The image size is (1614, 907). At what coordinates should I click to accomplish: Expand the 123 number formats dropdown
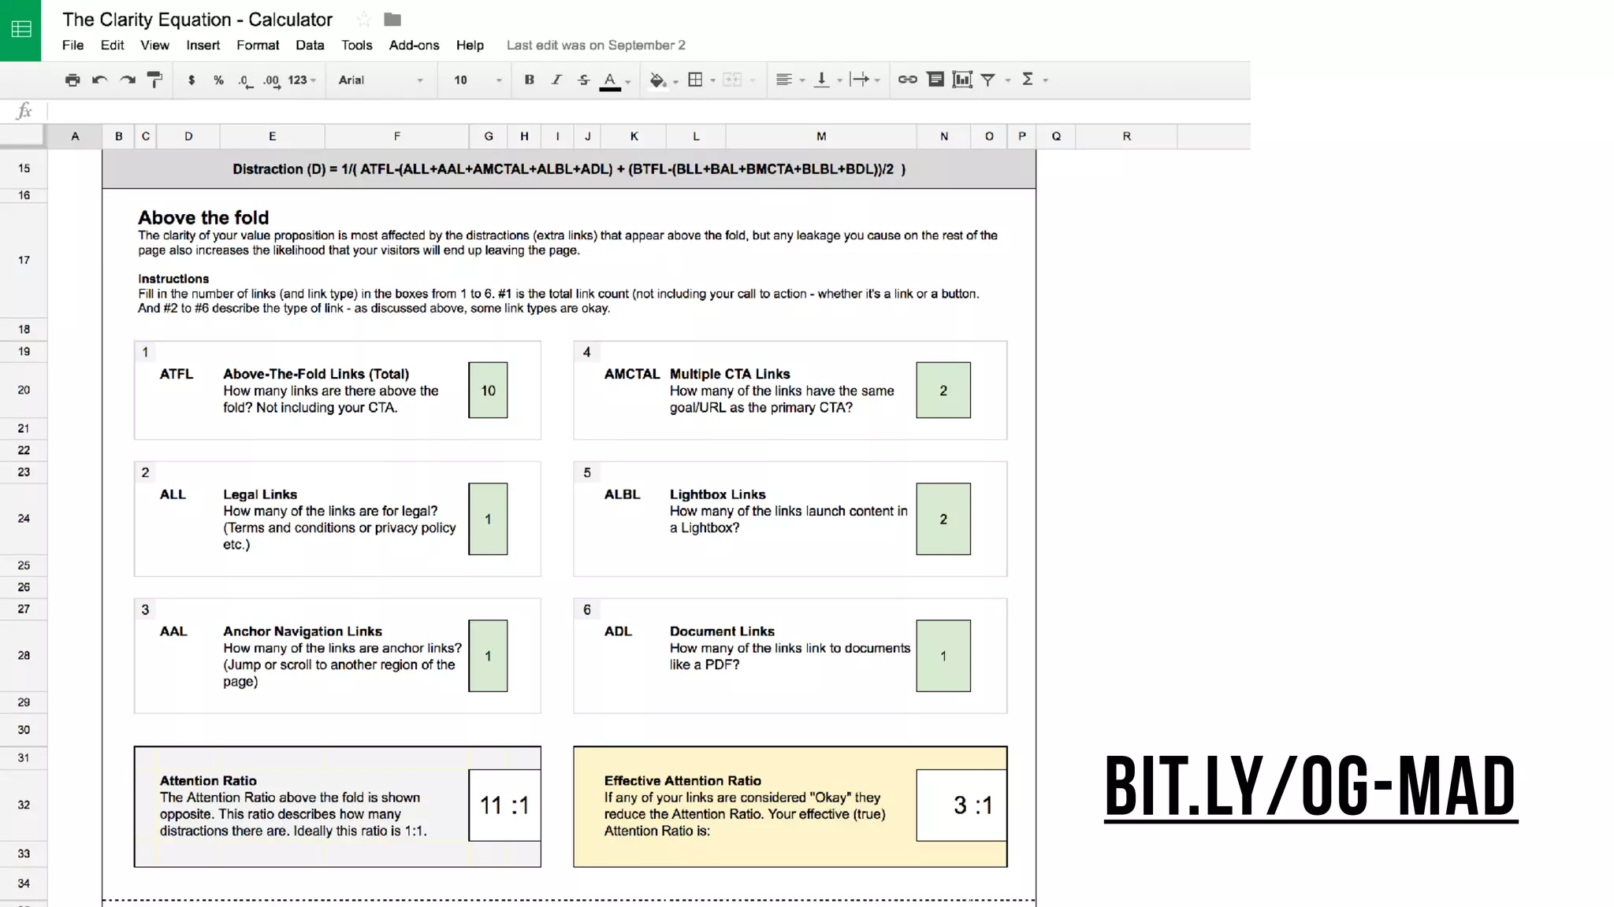302,80
